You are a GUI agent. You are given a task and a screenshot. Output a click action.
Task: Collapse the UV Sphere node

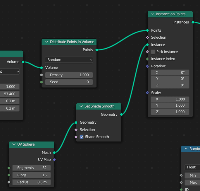14,144
